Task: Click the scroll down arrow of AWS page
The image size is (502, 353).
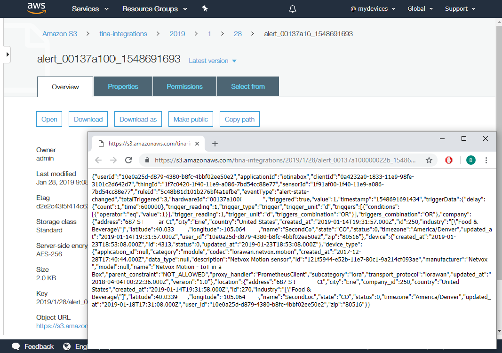Action: (x=499, y=331)
